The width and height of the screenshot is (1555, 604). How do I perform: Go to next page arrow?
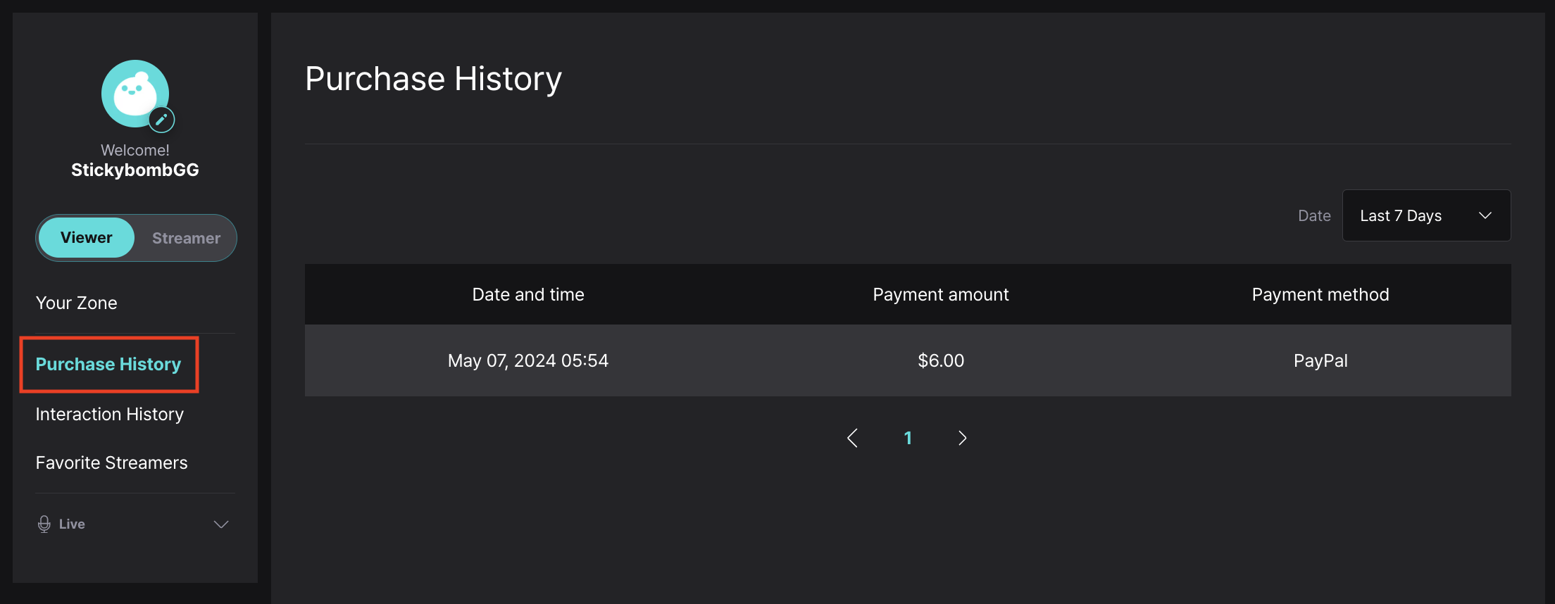click(962, 438)
